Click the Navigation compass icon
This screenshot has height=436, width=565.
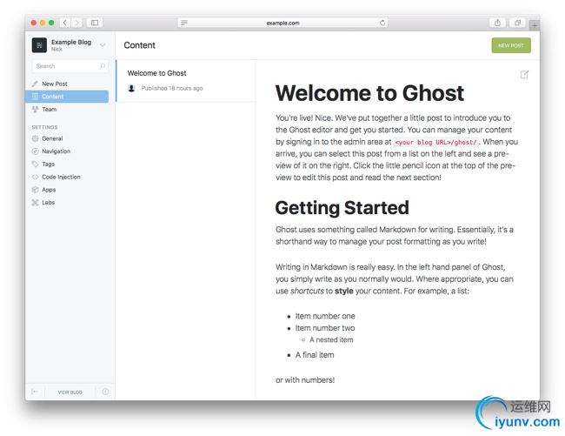[35, 151]
